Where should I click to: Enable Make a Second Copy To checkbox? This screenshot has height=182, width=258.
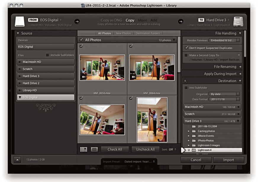pyautogui.click(x=186, y=55)
